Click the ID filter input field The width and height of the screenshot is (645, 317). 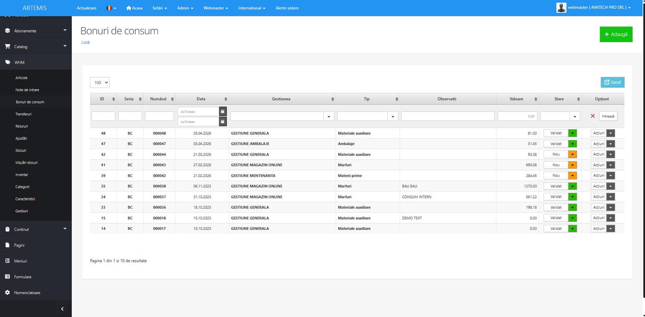(x=103, y=116)
